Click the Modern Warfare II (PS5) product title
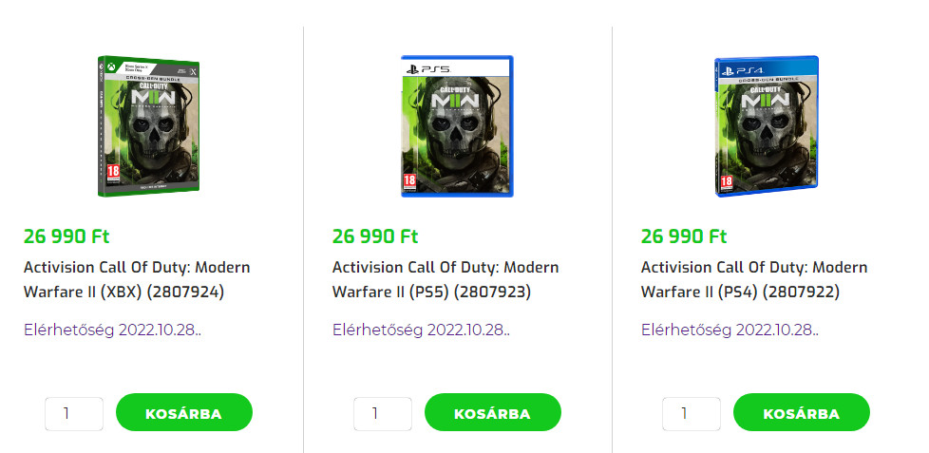The height and width of the screenshot is (453, 929). pos(446,279)
